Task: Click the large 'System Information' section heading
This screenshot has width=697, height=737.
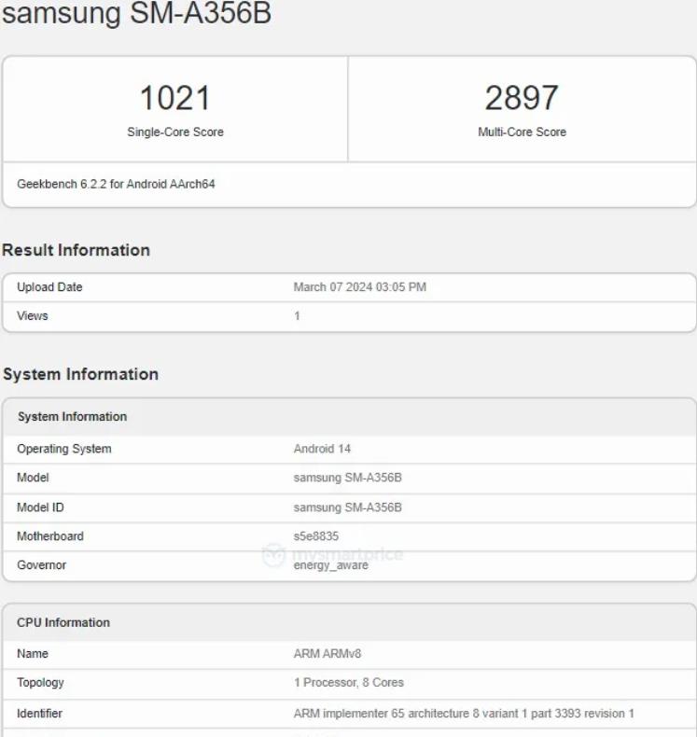Action: pos(81,374)
